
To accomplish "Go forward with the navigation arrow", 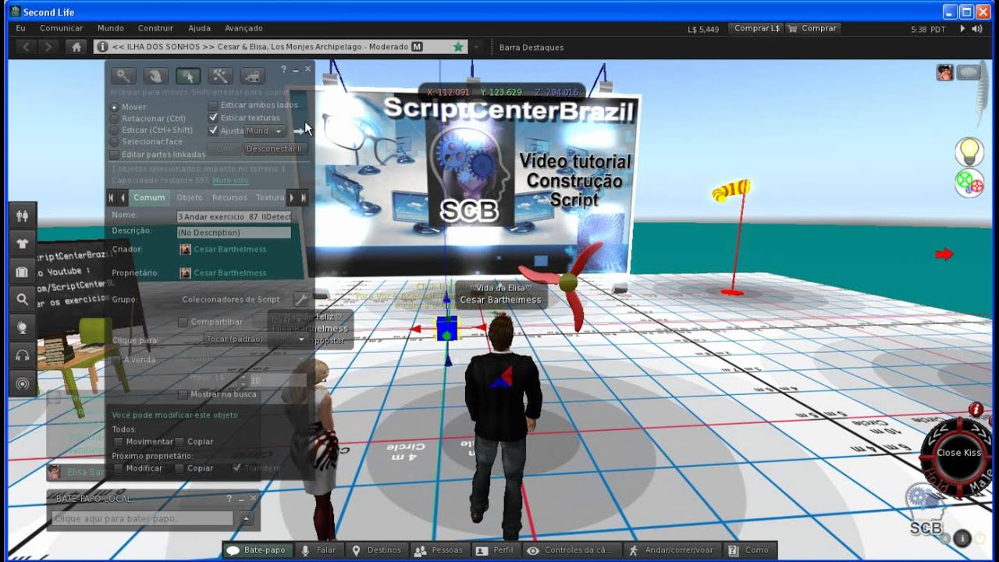I will coord(48,47).
